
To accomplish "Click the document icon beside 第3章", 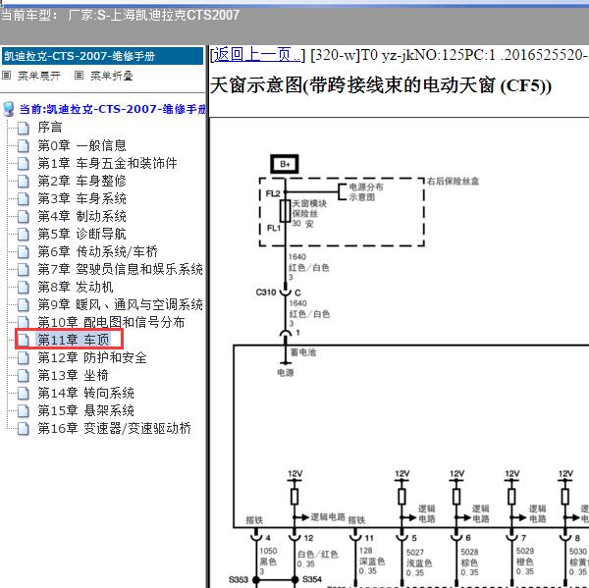I will click(24, 199).
